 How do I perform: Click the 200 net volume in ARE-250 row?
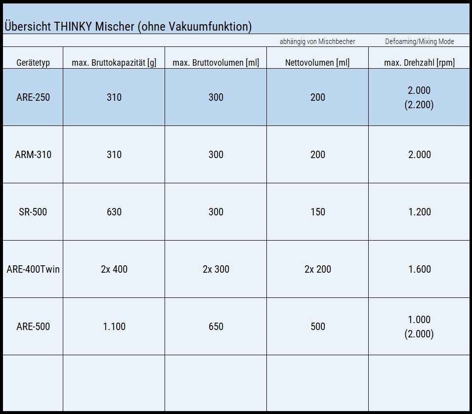[318, 97]
